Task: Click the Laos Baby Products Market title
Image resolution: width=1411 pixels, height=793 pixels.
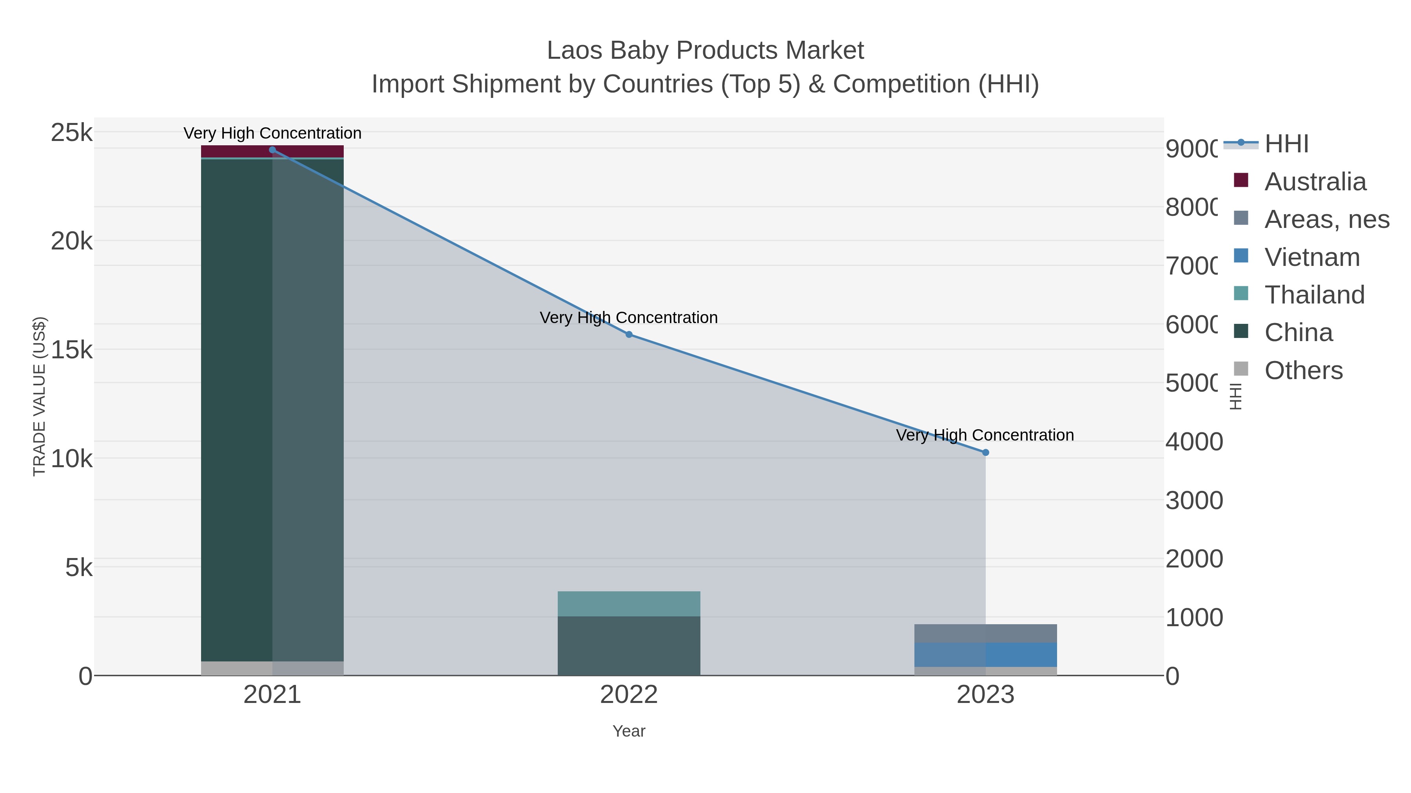Action: point(705,51)
